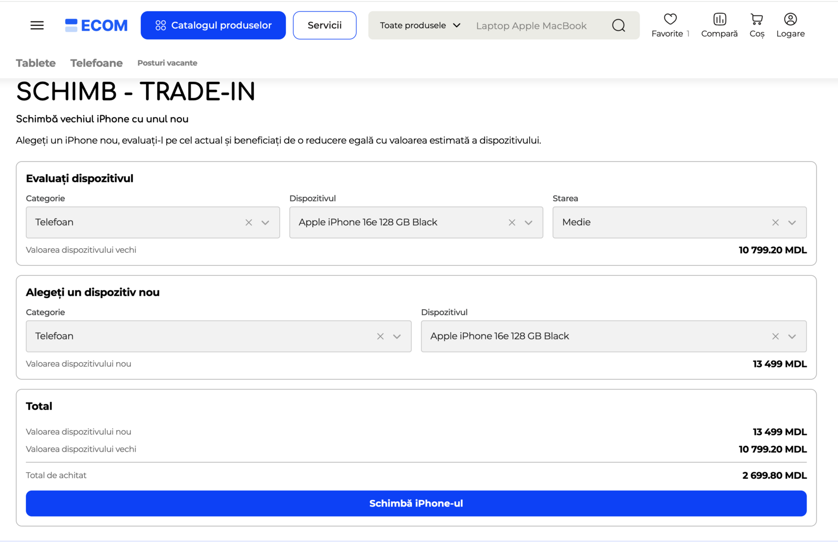Clear old device Dispozitivul iPhone 16e selection
This screenshot has width=838, height=542.
512,222
